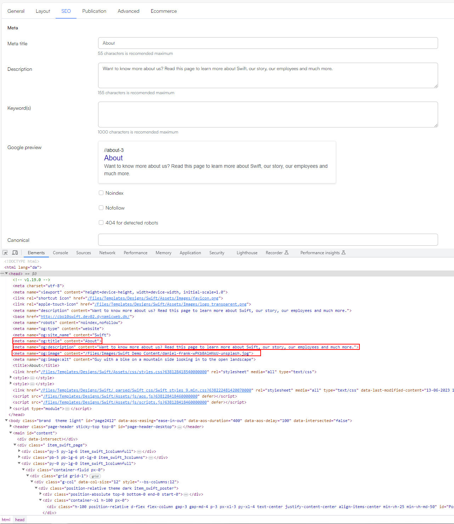Open the DevTools Application tab

(x=190, y=253)
